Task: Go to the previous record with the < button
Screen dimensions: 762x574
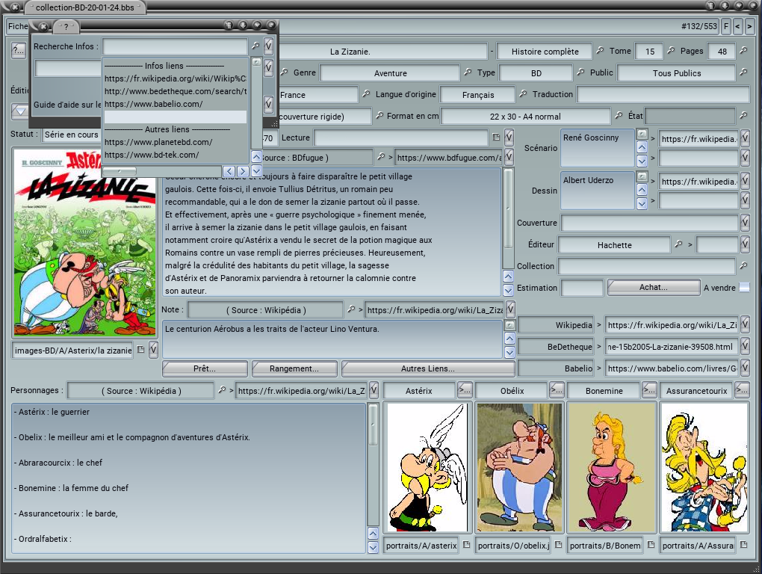Action: [737, 26]
